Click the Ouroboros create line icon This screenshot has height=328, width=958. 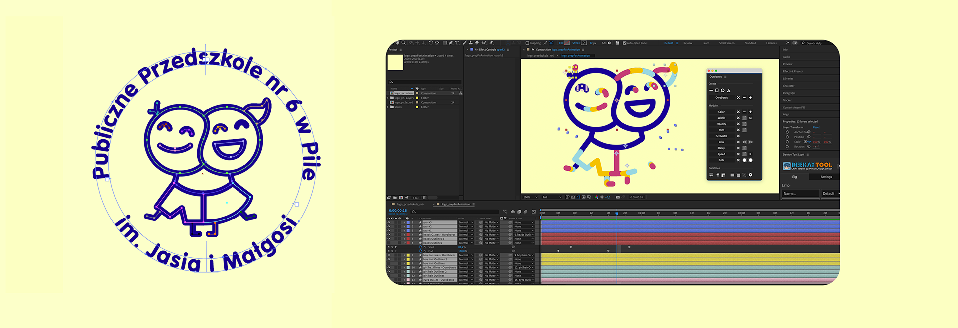711,90
